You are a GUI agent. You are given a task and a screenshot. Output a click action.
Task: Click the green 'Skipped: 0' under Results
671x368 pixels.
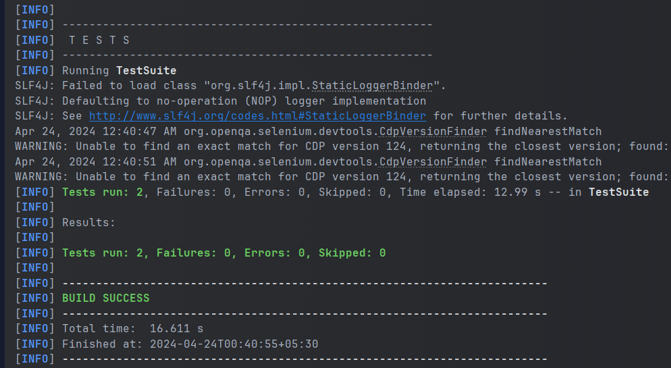pos(352,253)
